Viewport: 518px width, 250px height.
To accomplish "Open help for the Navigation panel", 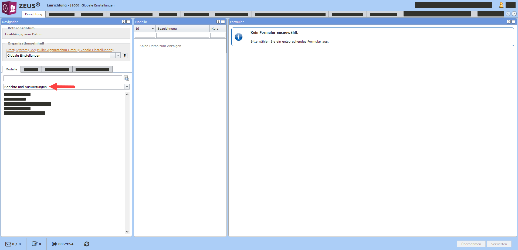I will coord(124,22).
